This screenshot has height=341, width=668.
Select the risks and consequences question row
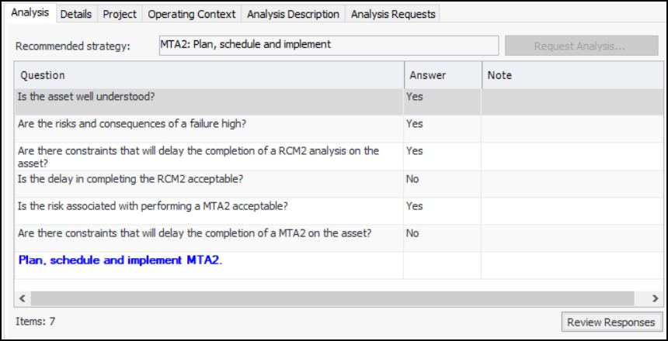[x=208, y=124]
